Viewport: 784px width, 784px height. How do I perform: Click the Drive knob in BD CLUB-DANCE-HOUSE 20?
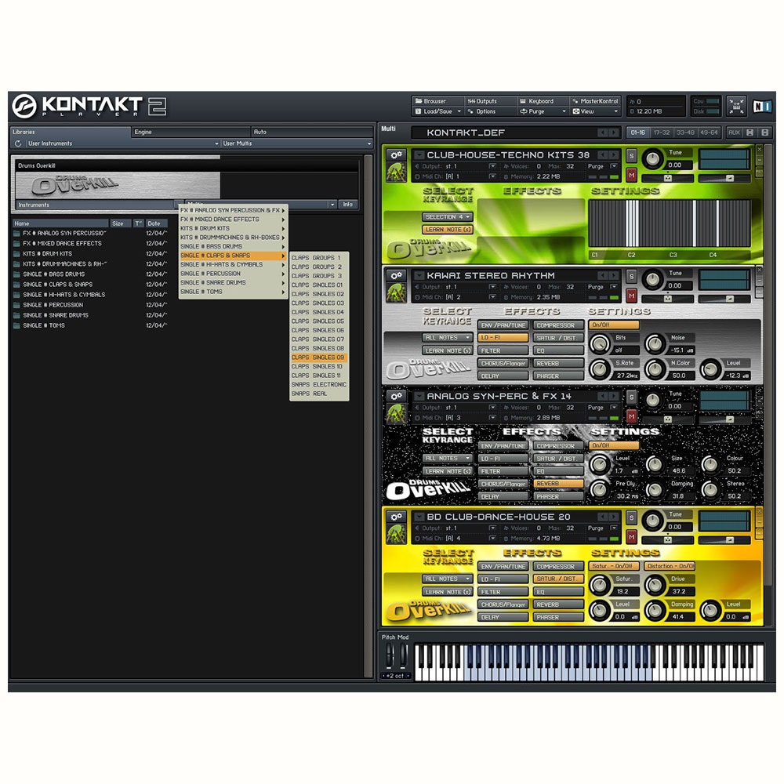654,585
